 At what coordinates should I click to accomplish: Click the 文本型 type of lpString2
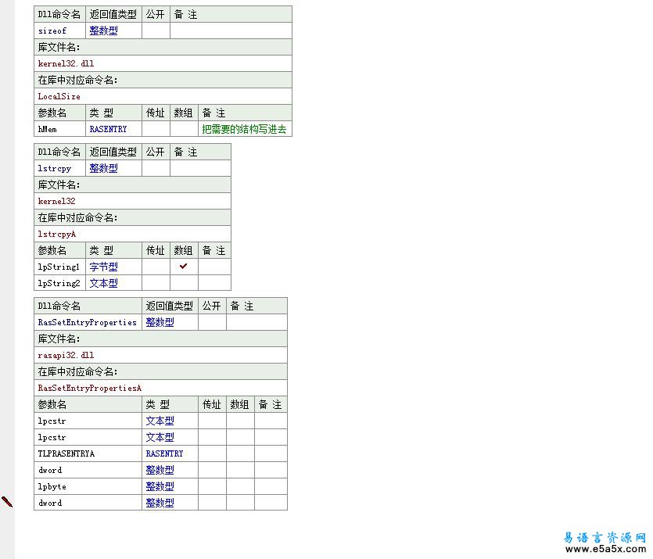[104, 284]
